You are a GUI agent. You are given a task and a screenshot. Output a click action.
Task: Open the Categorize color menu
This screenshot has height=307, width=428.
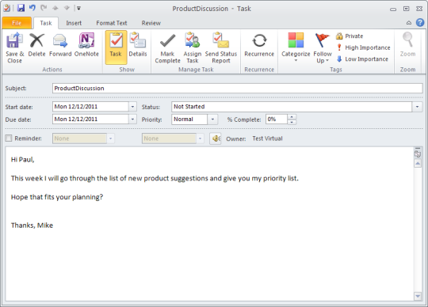[296, 47]
